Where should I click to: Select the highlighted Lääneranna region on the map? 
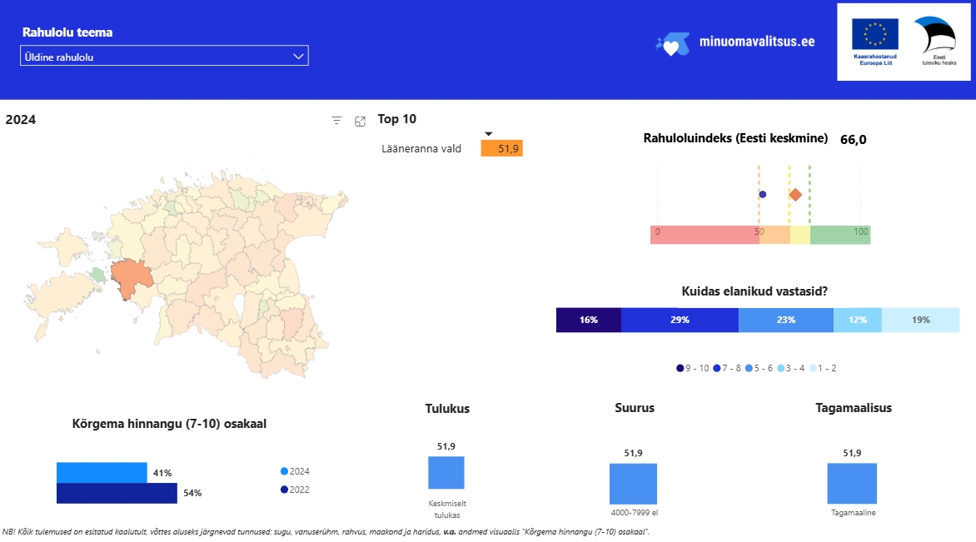132,277
